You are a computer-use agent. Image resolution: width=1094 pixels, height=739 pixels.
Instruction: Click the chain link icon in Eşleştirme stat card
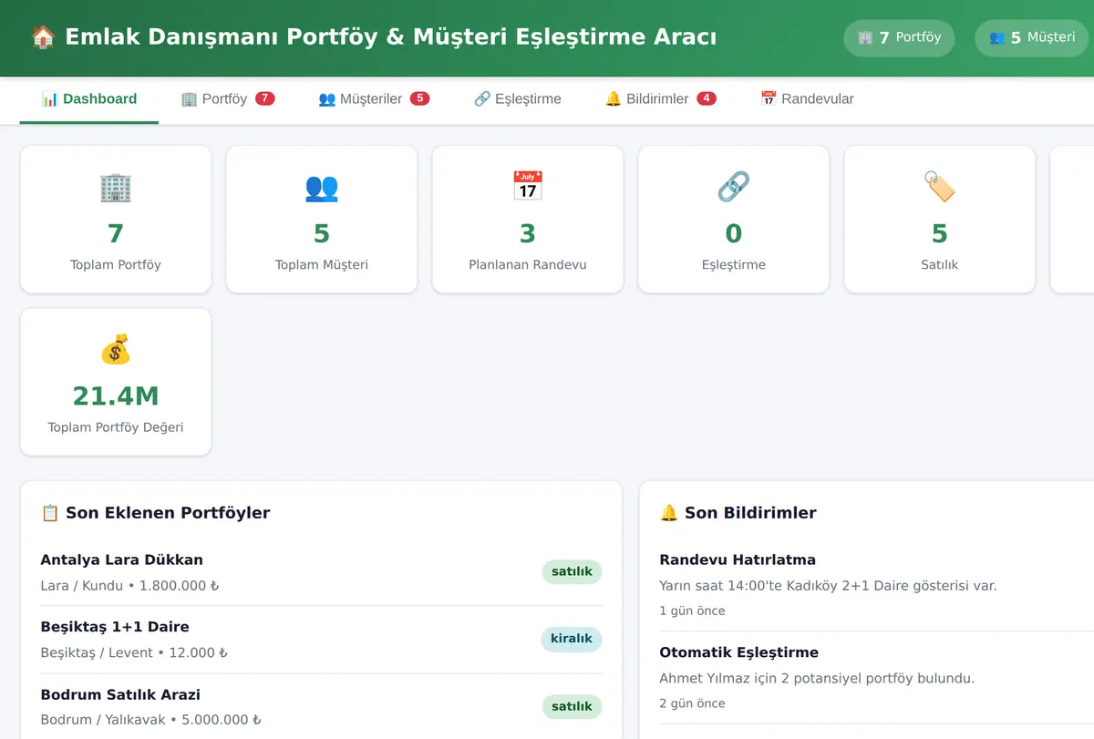click(x=734, y=187)
